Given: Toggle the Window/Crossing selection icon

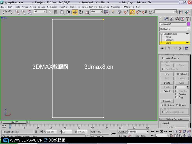Looking at the screenshot, I should pyautogui.click(x=68, y=12).
